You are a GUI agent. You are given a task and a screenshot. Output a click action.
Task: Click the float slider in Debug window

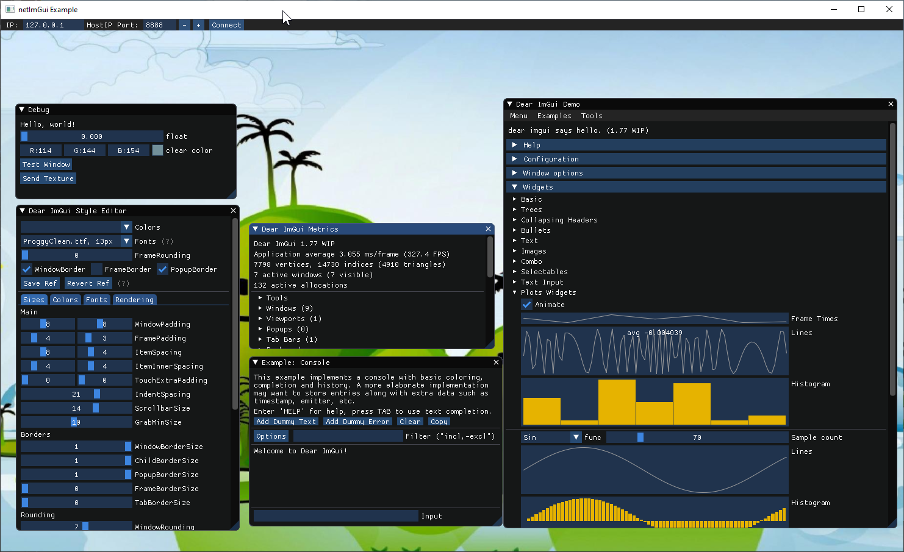pyautogui.click(x=92, y=136)
